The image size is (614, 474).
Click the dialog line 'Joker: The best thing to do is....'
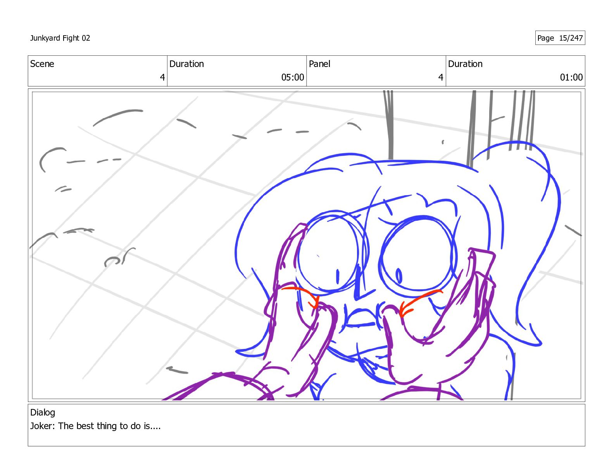(95, 426)
